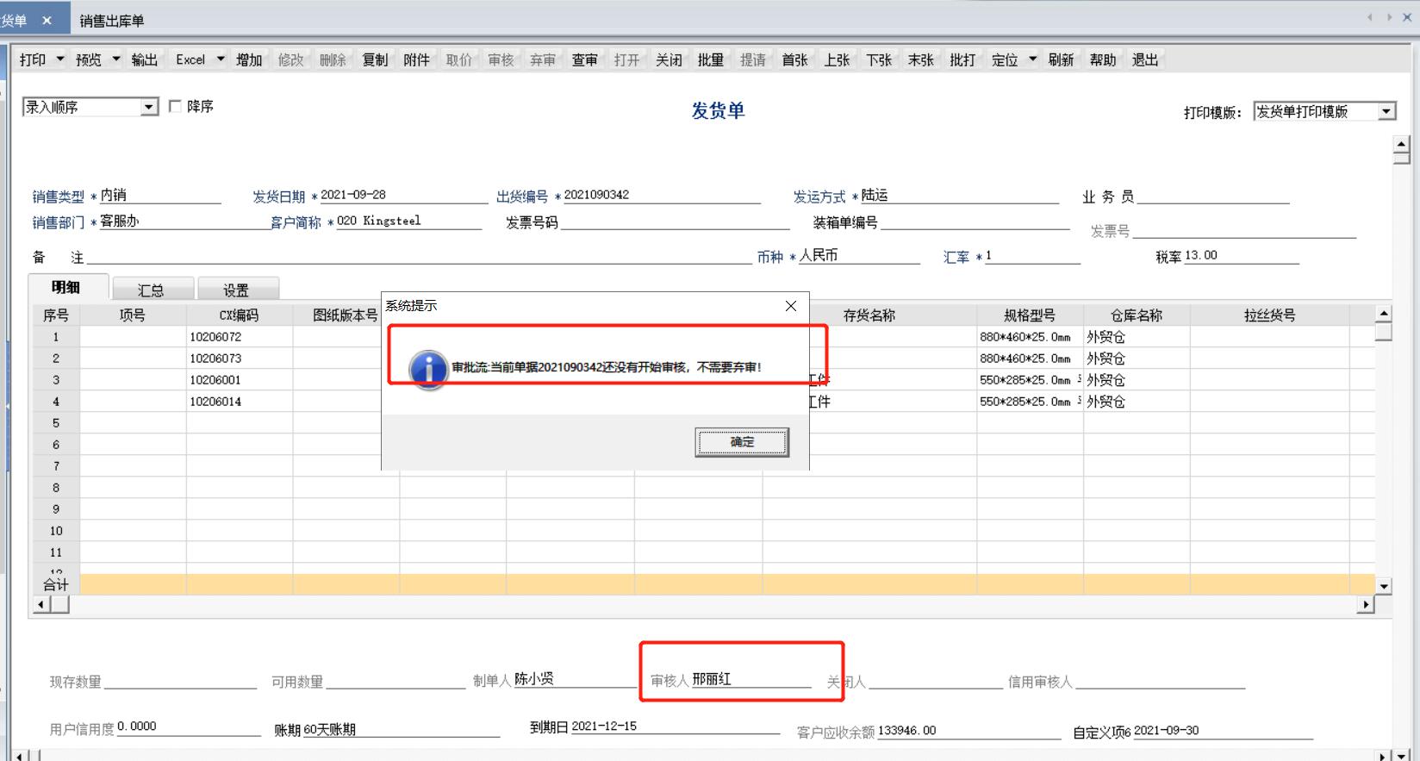Click the 拉丝货号 column header
Screen dimensions: 1420x761
click(x=1269, y=315)
